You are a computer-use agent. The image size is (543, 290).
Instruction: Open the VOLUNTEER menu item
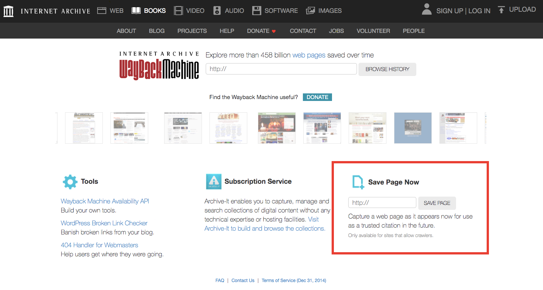tap(373, 31)
